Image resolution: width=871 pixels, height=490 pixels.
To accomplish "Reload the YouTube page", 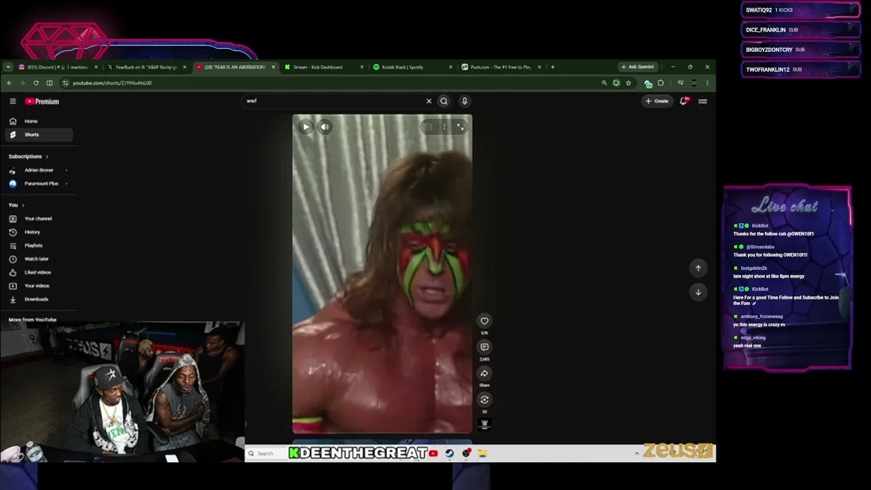I will point(36,83).
